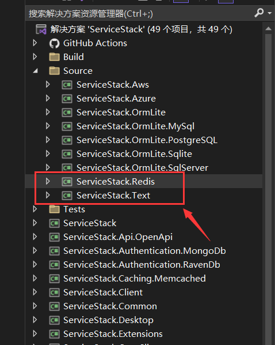
Task: Click the ServiceStack.OrmLite C# project icon
Action: (x=67, y=112)
